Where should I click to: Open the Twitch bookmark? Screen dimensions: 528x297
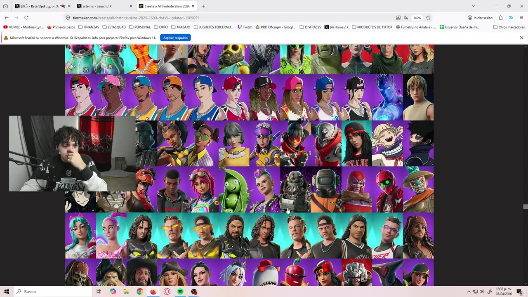245,27
